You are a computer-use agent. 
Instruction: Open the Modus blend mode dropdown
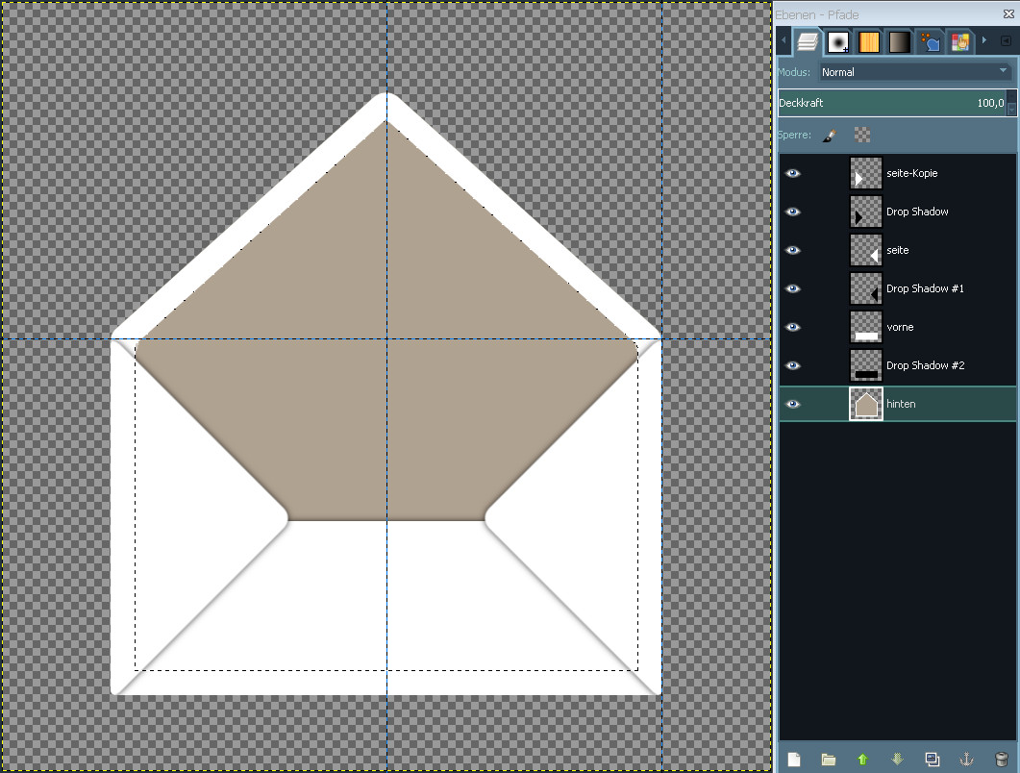(914, 72)
